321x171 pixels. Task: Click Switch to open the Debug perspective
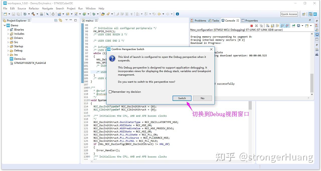point(182,98)
